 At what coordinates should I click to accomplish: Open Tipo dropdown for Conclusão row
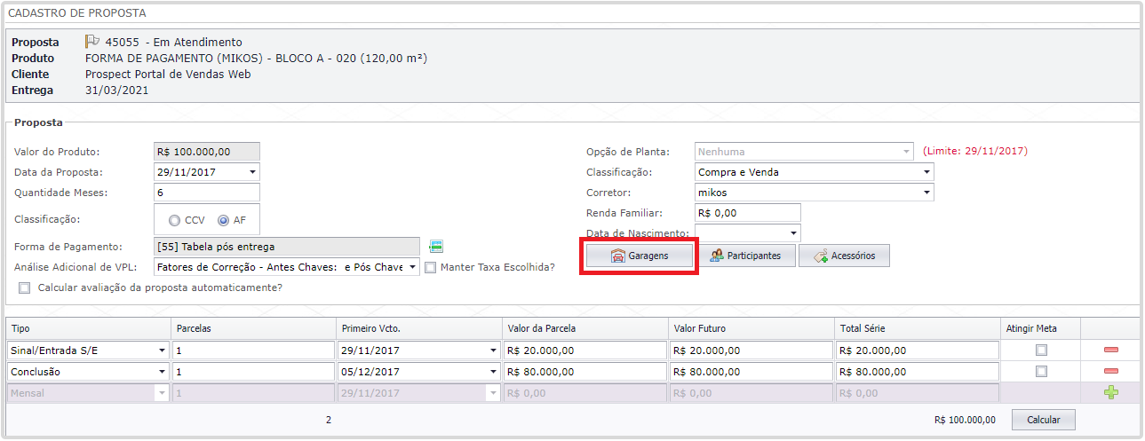point(161,372)
